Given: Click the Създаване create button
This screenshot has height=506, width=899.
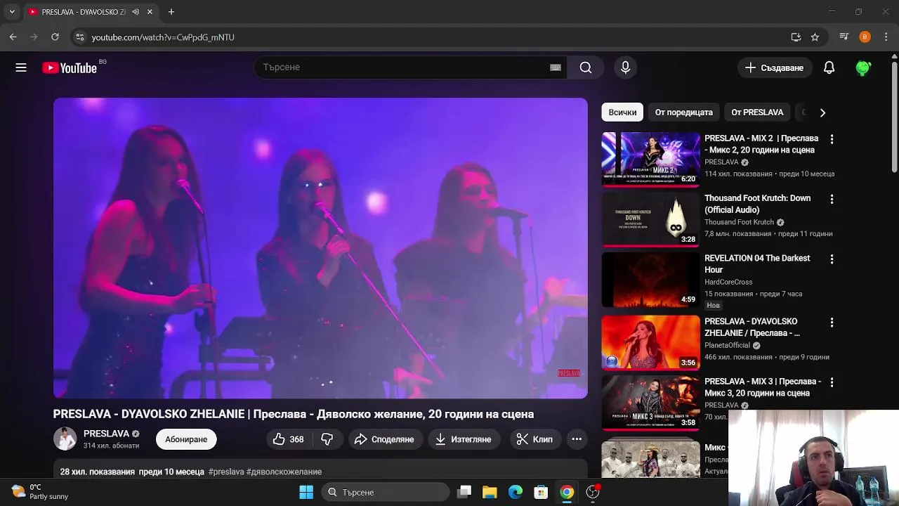Looking at the screenshot, I should [774, 67].
